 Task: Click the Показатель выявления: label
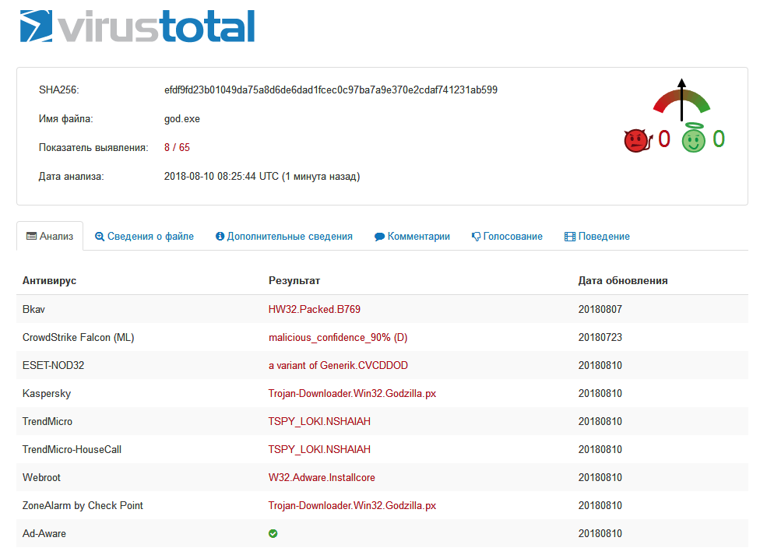click(93, 148)
